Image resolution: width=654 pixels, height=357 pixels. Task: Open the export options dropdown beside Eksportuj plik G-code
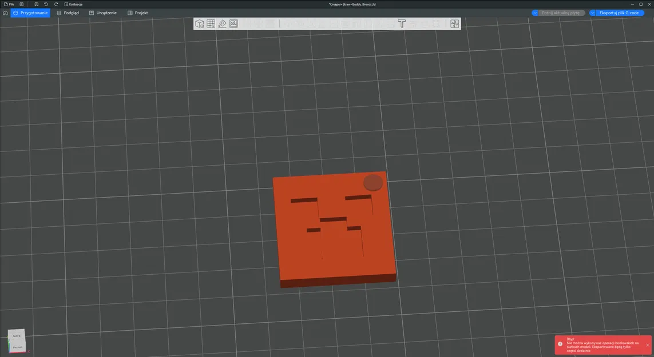pyautogui.click(x=592, y=13)
